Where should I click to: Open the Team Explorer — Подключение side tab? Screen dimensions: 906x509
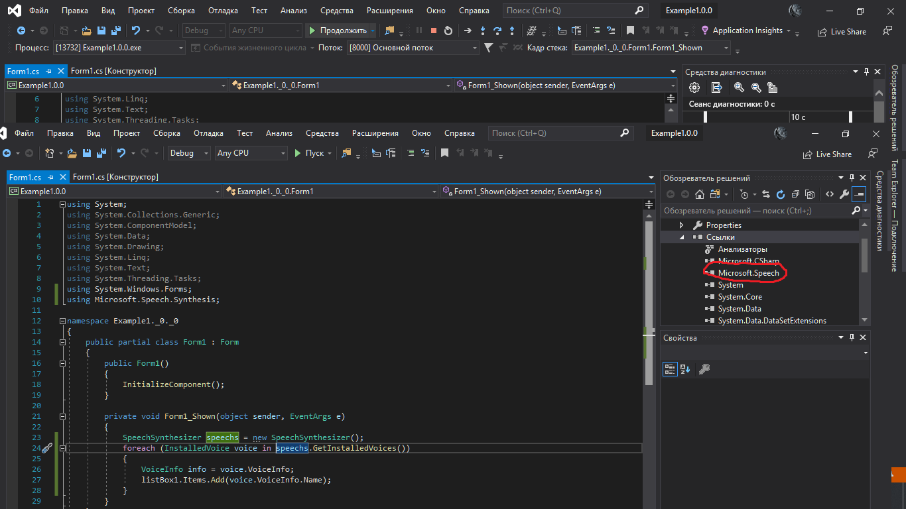point(893,215)
